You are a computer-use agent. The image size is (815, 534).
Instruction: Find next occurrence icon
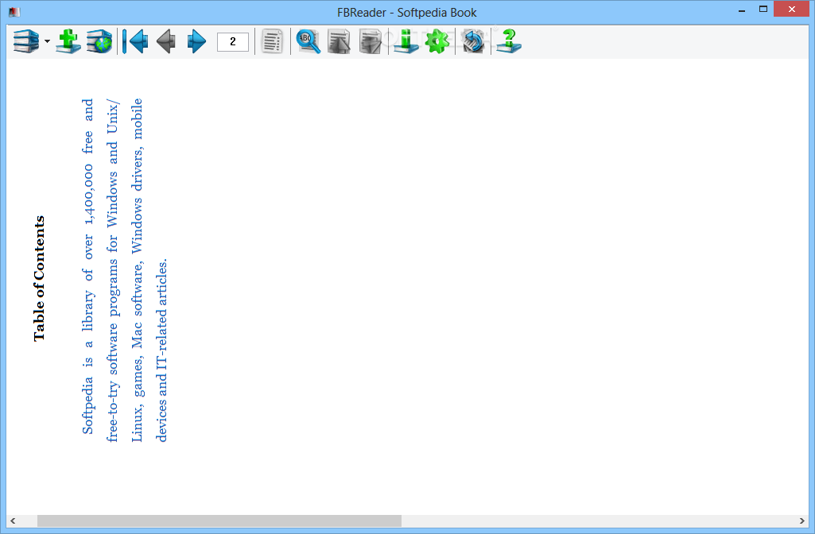[x=370, y=41]
